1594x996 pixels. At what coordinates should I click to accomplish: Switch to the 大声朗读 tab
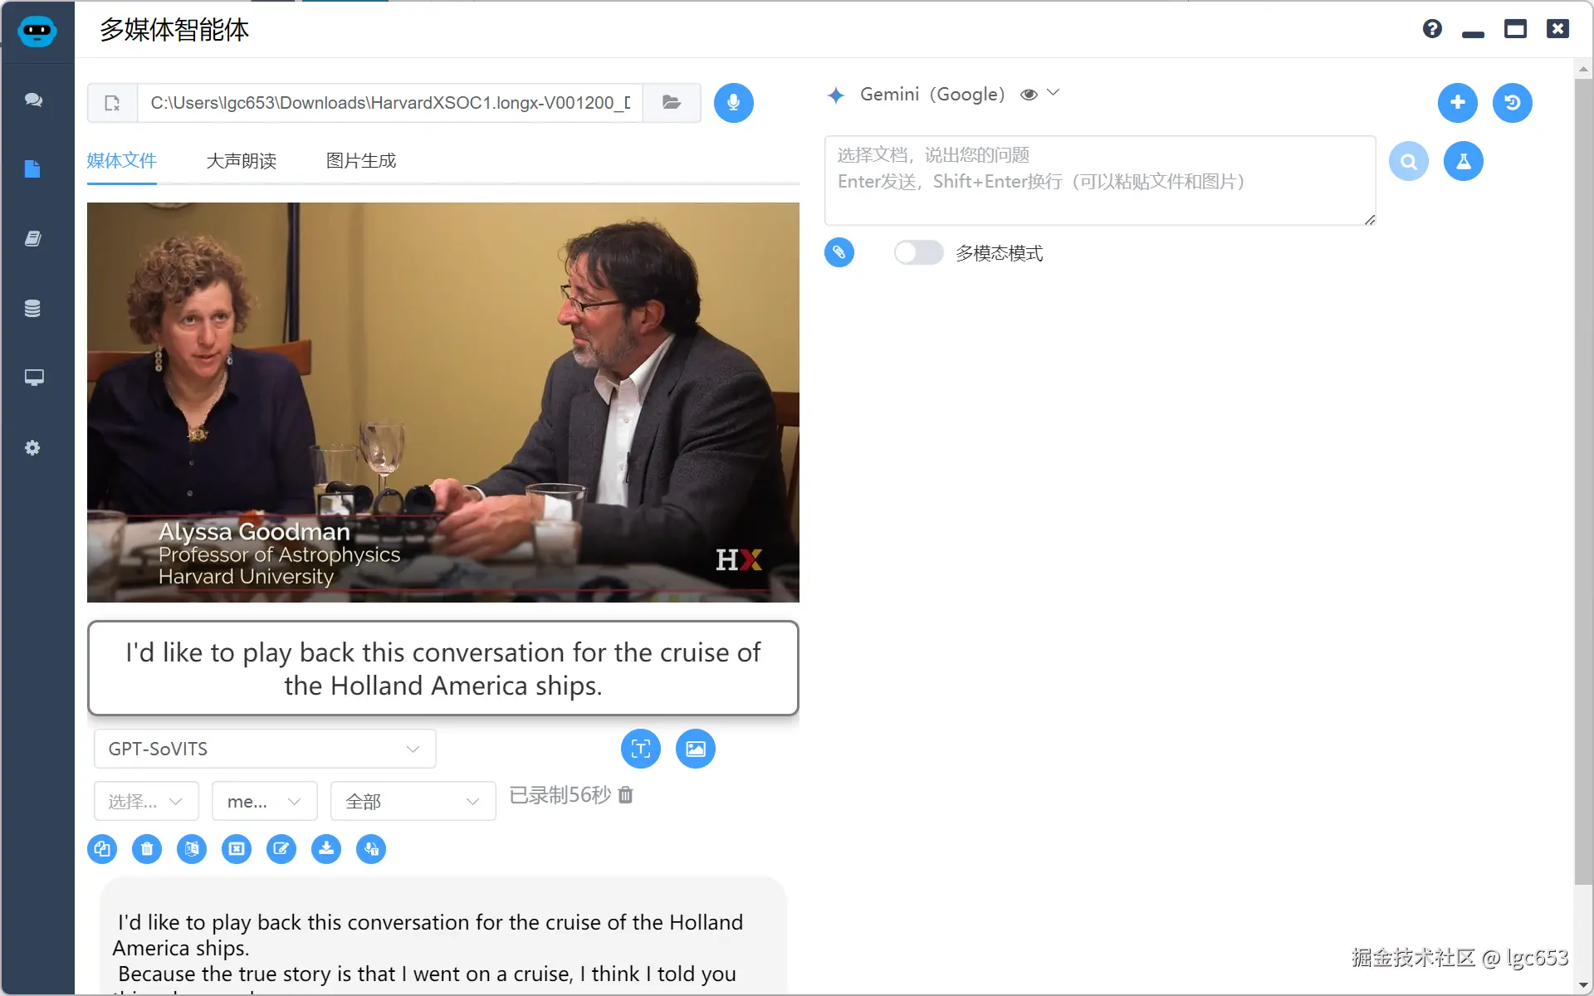pos(241,161)
